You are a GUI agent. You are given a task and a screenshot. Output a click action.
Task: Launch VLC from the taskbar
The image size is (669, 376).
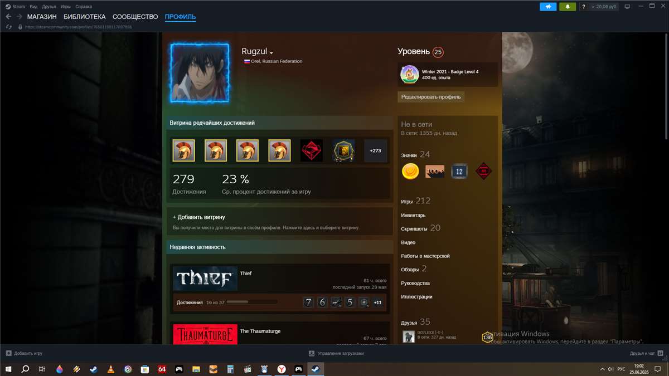point(111,369)
